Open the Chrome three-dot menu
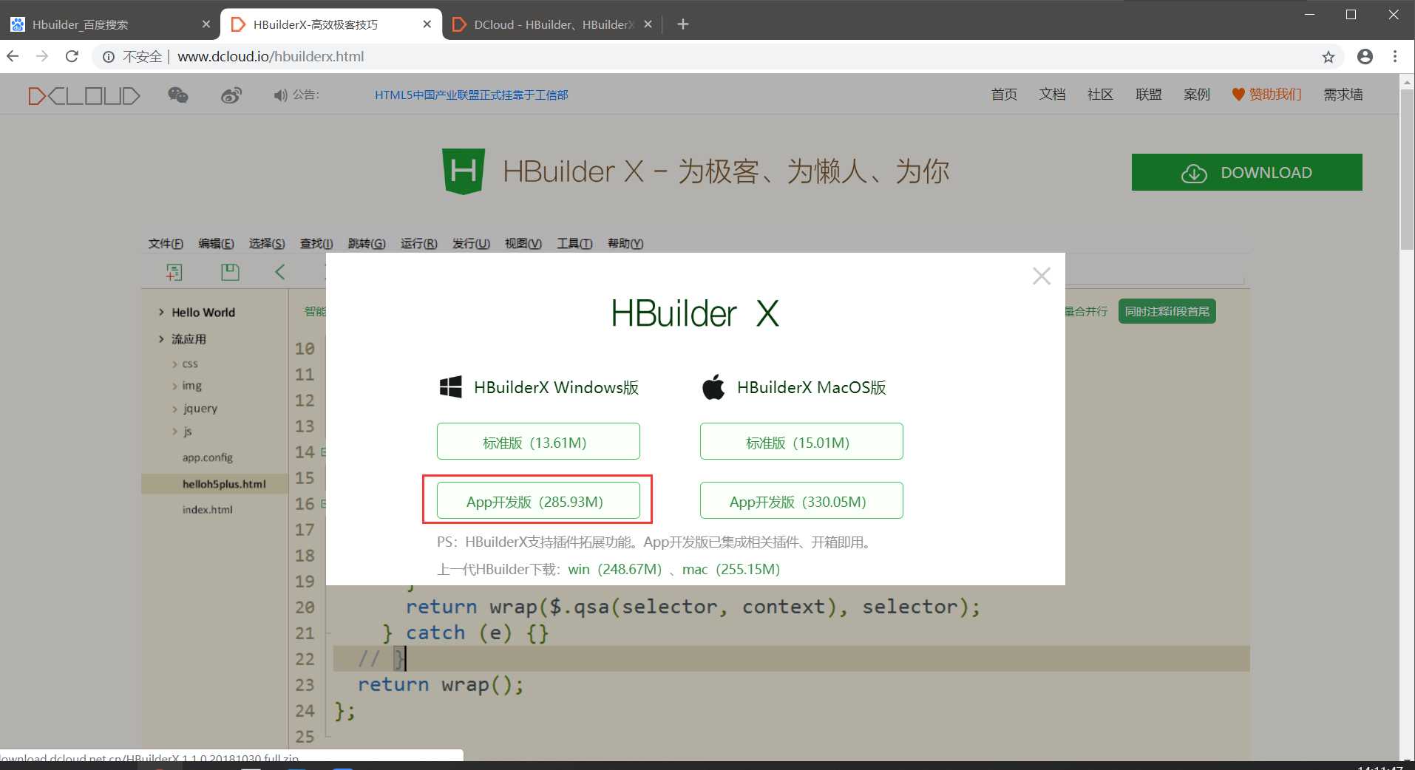 coord(1395,57)
